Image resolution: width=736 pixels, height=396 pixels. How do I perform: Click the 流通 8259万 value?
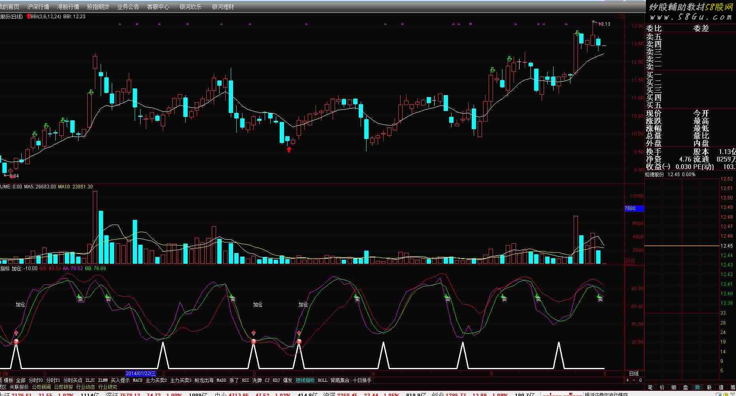pyautogui.click(x=714, y=159)
